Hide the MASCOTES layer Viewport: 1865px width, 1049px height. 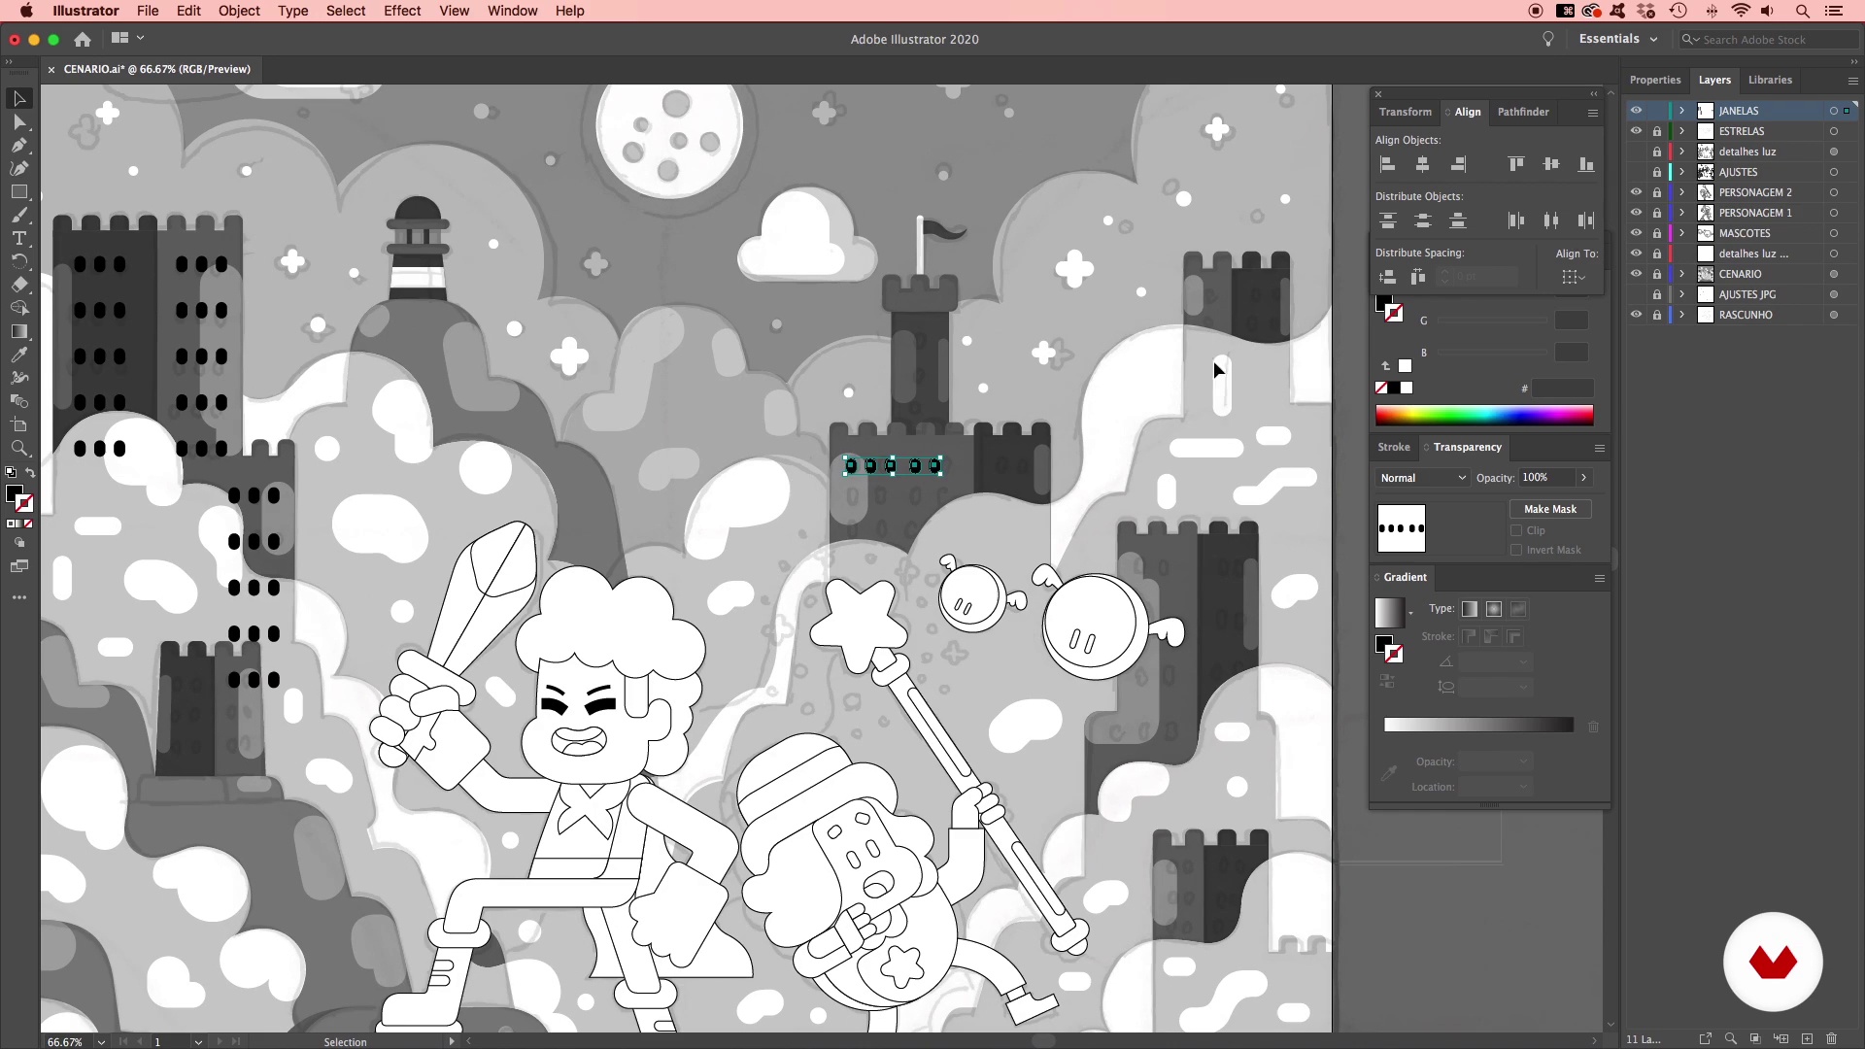[x=1636, y=233]
